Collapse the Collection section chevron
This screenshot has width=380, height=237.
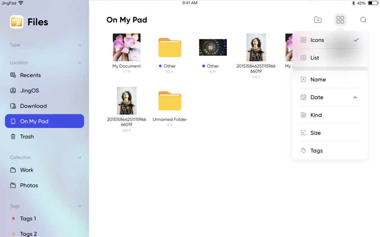click(79, 158)
